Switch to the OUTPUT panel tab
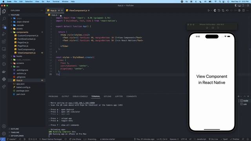Image resolution: width=251 pixels, height=141 pixels. [x=65, y=96]
